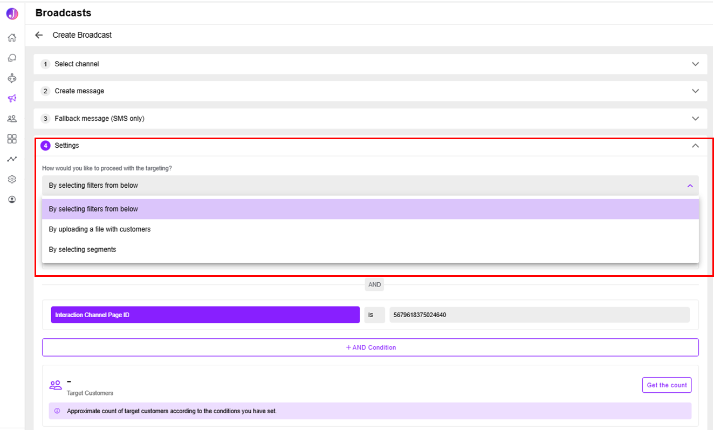
Task: Choose 'By selecting segments' option
Action: pyautogui.click(x=370, y=250)
